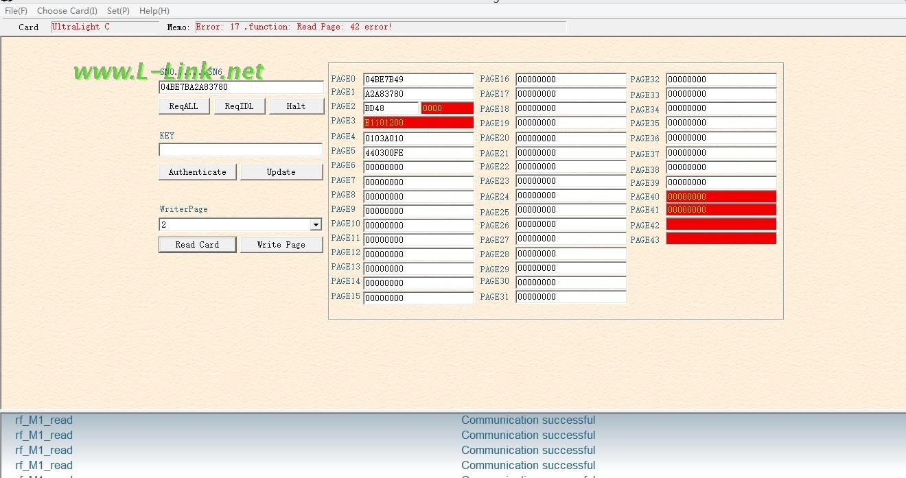
Task: Open the Set(P) menu
Action: tap(118, 11)
